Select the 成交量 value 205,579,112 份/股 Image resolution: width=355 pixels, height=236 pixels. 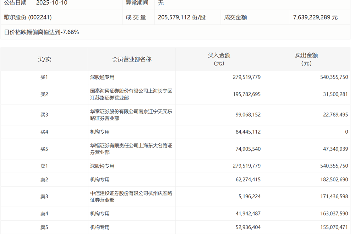(x=182, y=17)
